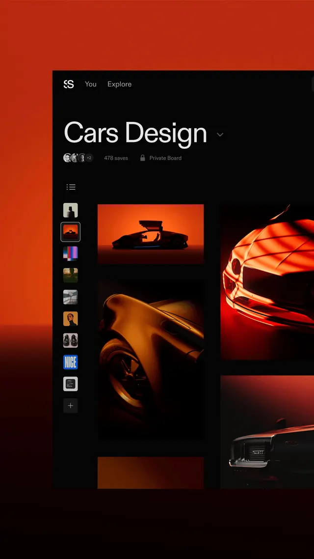This screenshot has height=559, width=314.
Task: Select the colorful gradient stripes board thumbnail
Action: [x=71, y=253]
